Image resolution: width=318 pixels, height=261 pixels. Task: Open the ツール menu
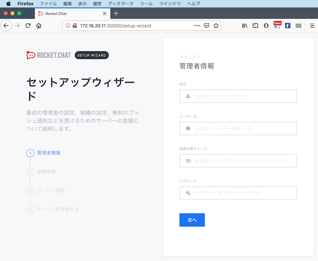coord(146,4)
